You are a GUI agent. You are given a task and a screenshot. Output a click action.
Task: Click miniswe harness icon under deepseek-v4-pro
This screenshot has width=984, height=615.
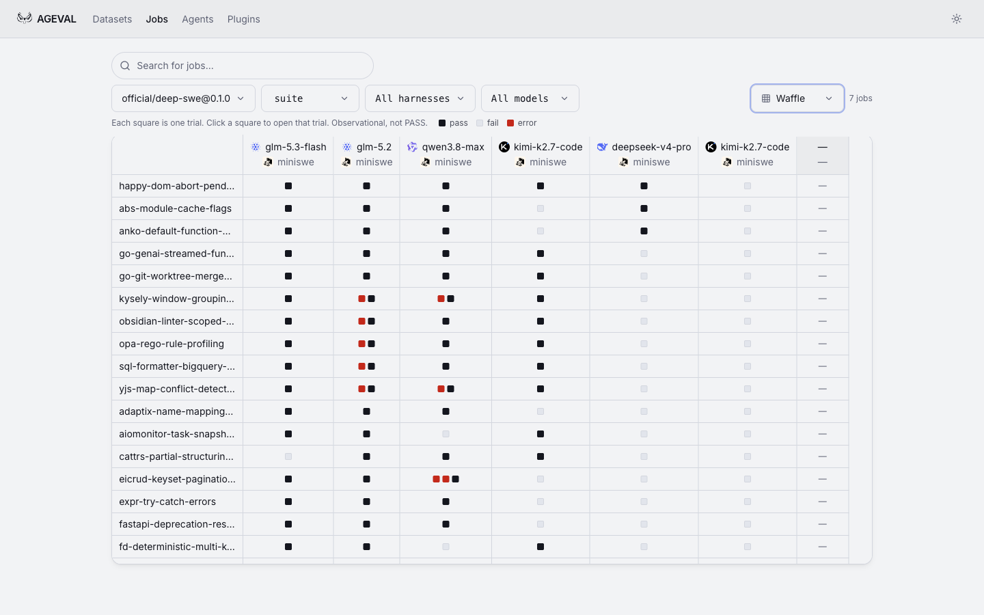point(624,162)
